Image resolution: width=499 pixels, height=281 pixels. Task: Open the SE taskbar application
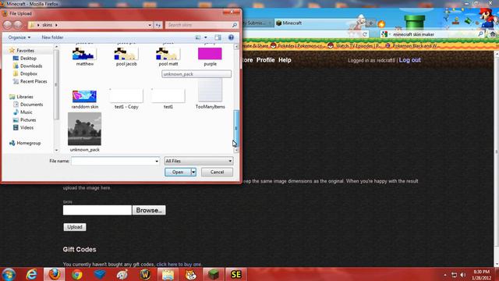point(236,274)
